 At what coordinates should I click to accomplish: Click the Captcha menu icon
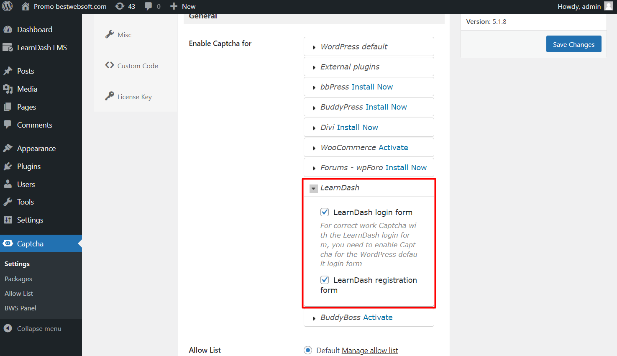(x=8, y=243)
